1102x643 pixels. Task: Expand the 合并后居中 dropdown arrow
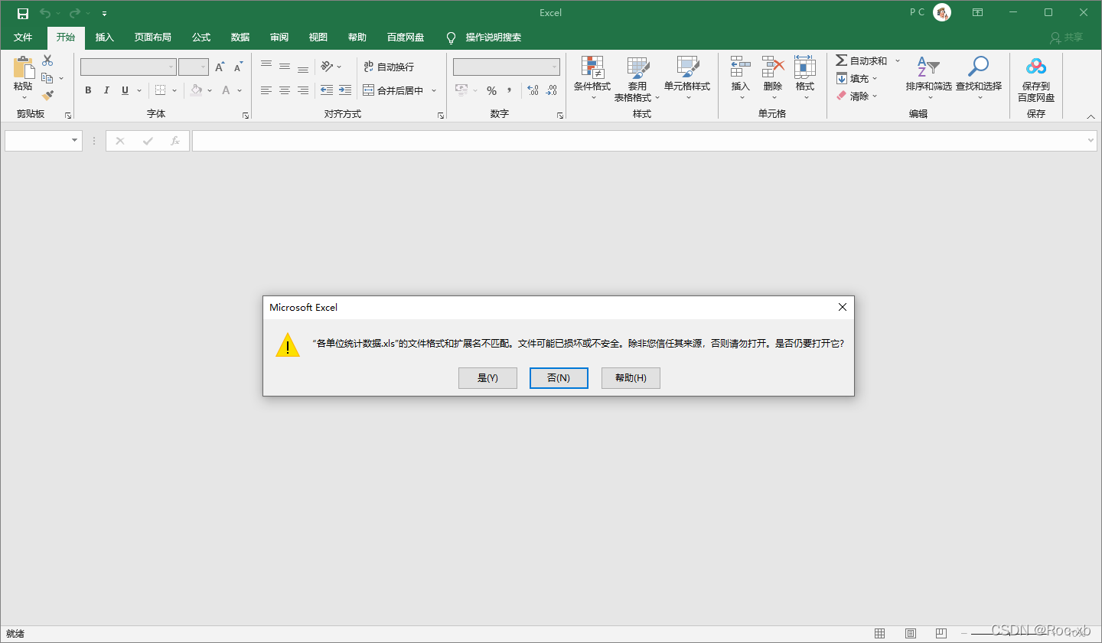pos(434,90)
